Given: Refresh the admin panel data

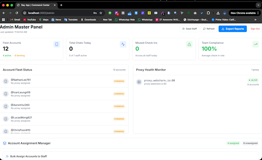Looking at the screenshot, I should tap(209, 29).
